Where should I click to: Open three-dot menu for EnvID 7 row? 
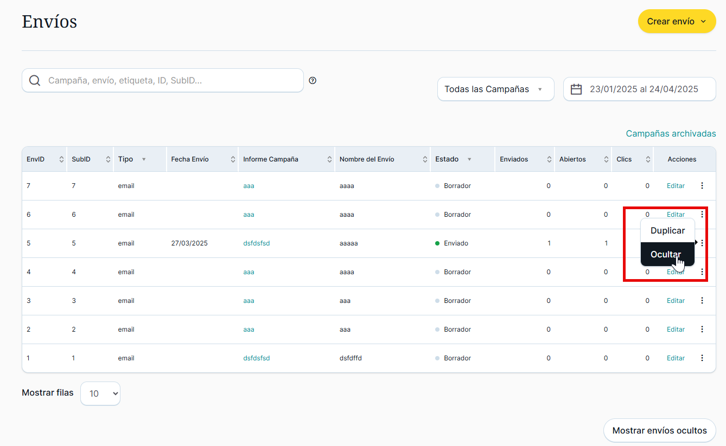point(702,186)
